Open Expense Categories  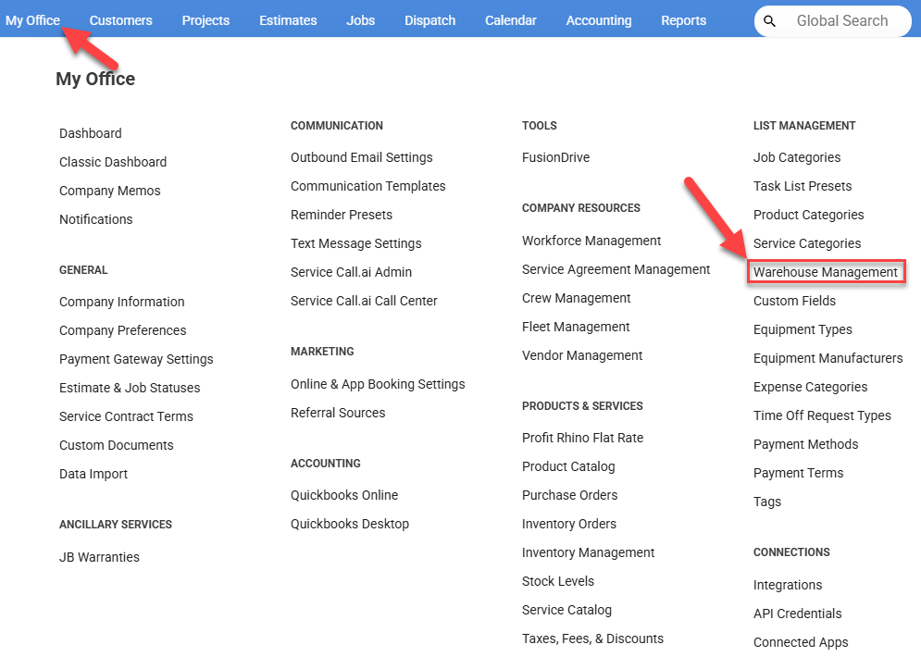point(811,388)
